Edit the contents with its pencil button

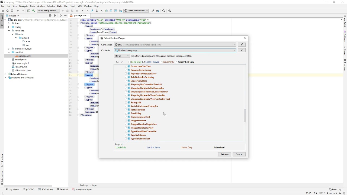click(x=242, y=50)
